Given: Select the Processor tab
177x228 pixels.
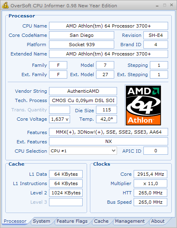Looking at the screenshot, I should (15, 221).
